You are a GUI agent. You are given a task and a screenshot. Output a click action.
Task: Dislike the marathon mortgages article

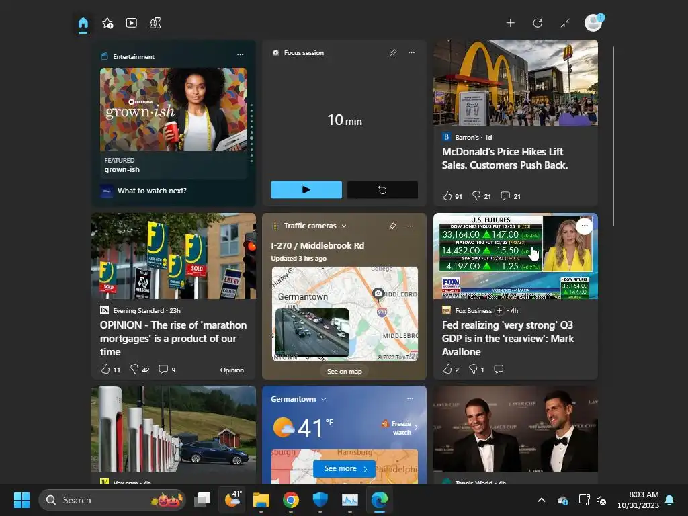[140, 370]
